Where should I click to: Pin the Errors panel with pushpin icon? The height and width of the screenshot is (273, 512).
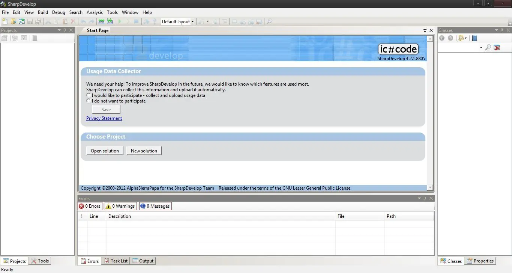click(x=425, y=198)
